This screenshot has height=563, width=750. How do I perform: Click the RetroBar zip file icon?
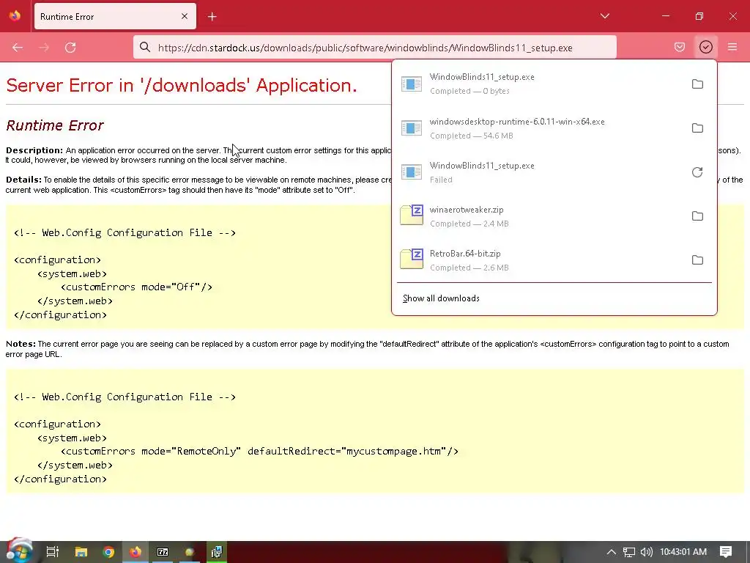(x=412, y=259)
